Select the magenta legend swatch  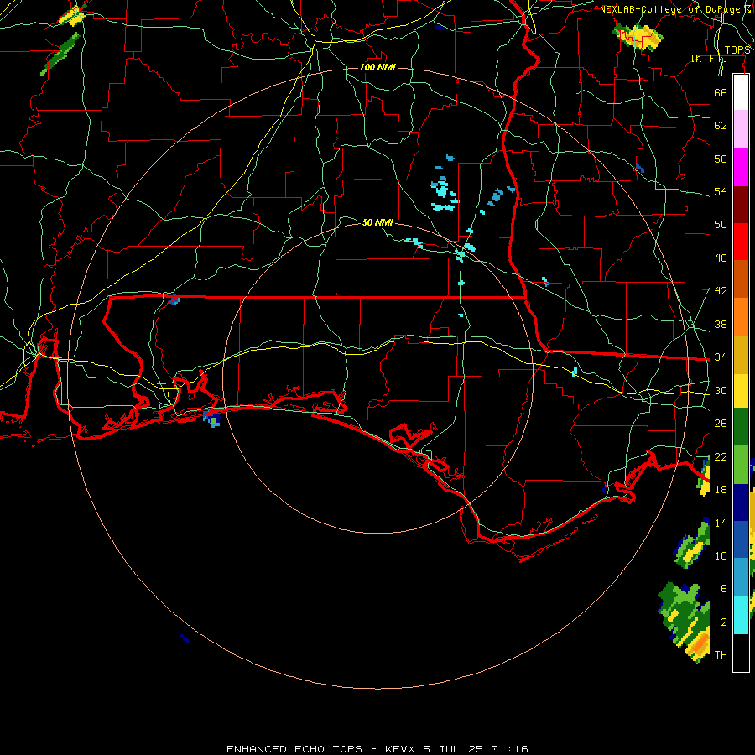[x=741, y=167]
